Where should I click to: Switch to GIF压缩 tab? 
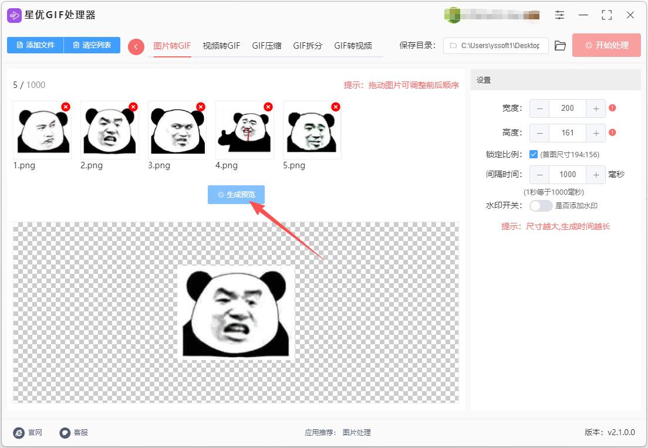point(266,46)
